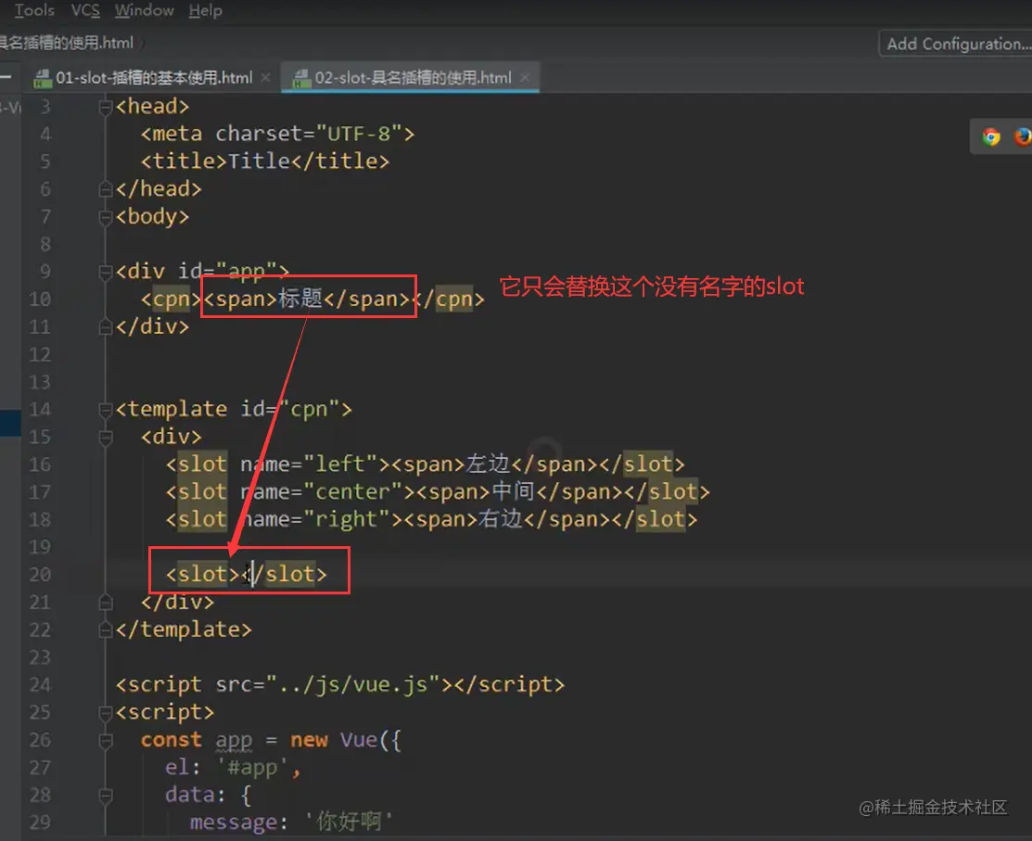Click line number 20 in gutter
This screenshot has height=841, width=1032.
40,575
